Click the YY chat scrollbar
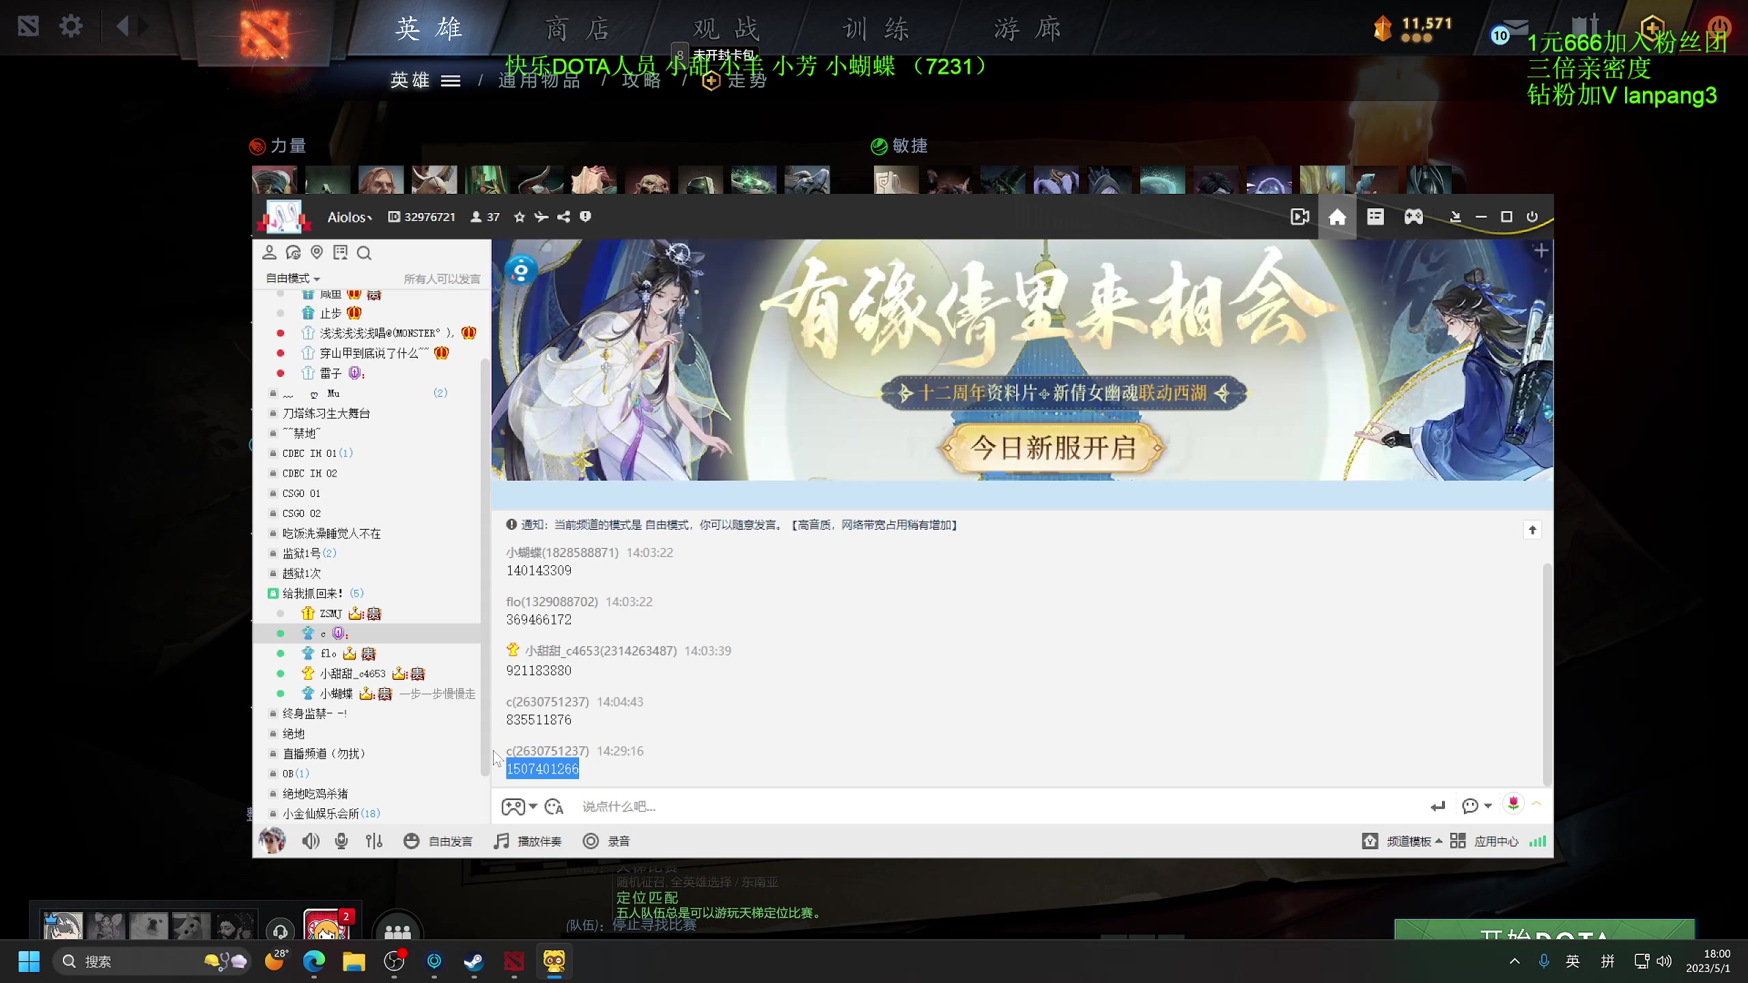This screenshot has width=1748, height=983. point(1547,674)
